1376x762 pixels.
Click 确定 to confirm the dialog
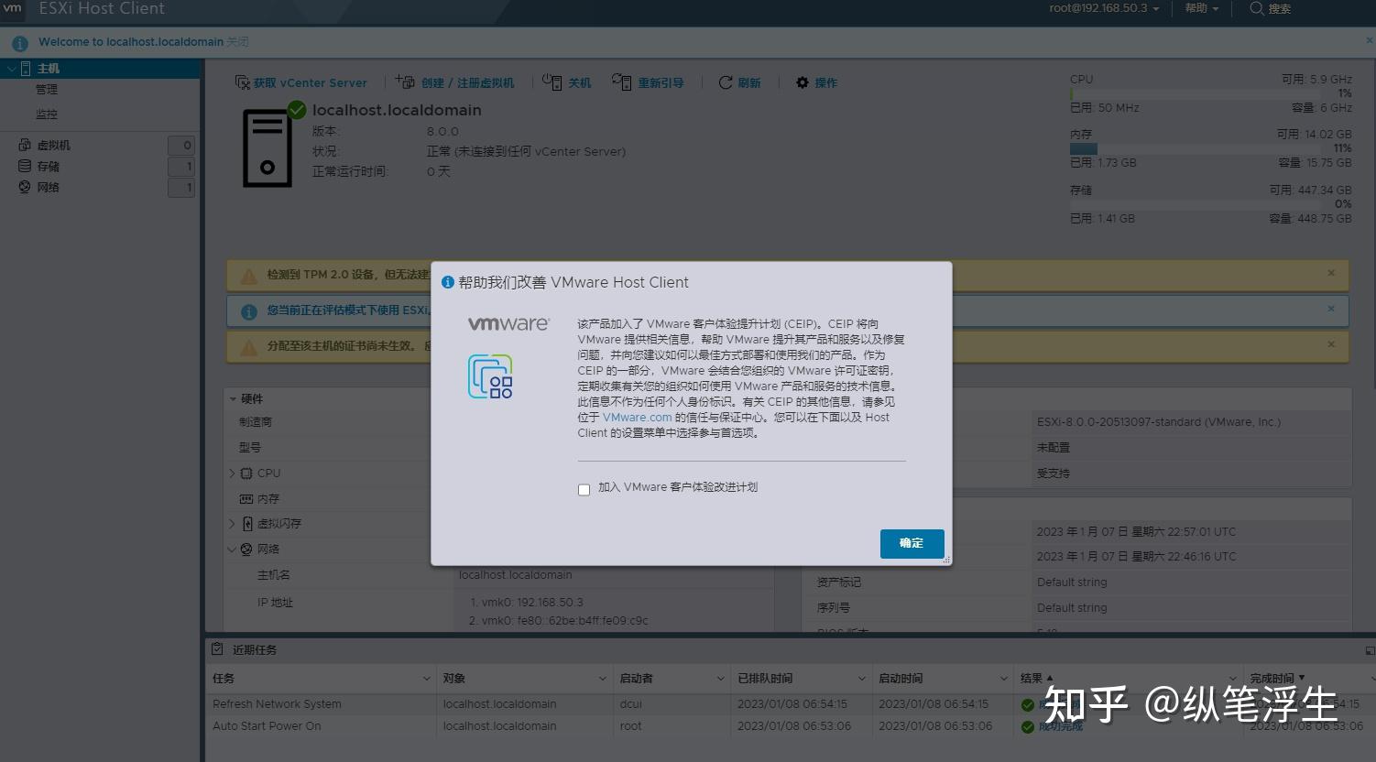(x=912, y=543)
